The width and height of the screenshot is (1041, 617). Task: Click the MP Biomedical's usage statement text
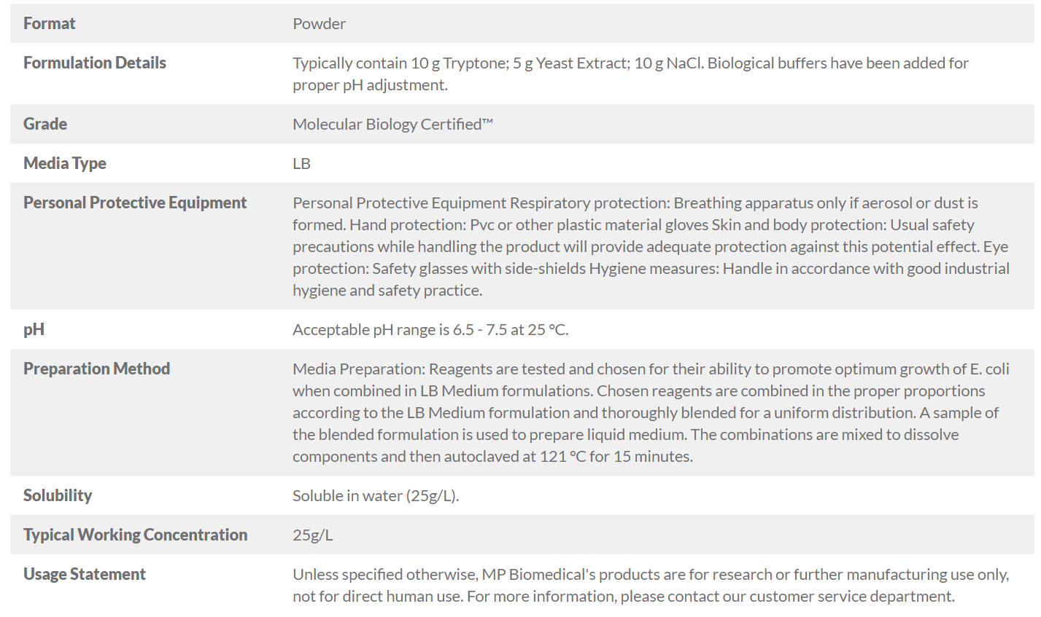tap(651, 585)
